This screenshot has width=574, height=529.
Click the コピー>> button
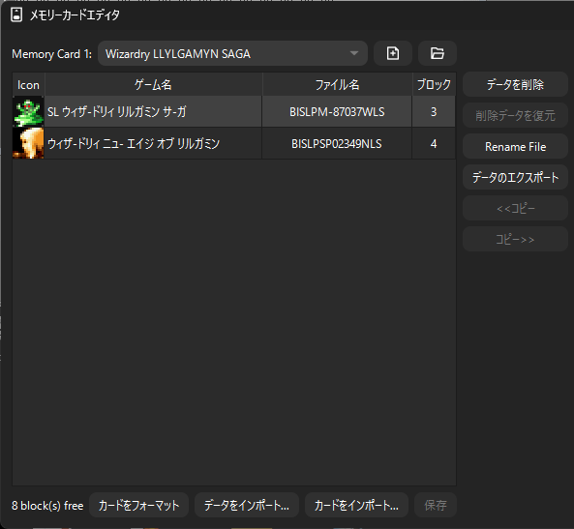click(x=515, y=239)
